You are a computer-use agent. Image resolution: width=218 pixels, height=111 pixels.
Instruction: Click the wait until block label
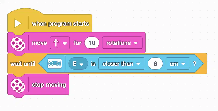tap(23, 64)
